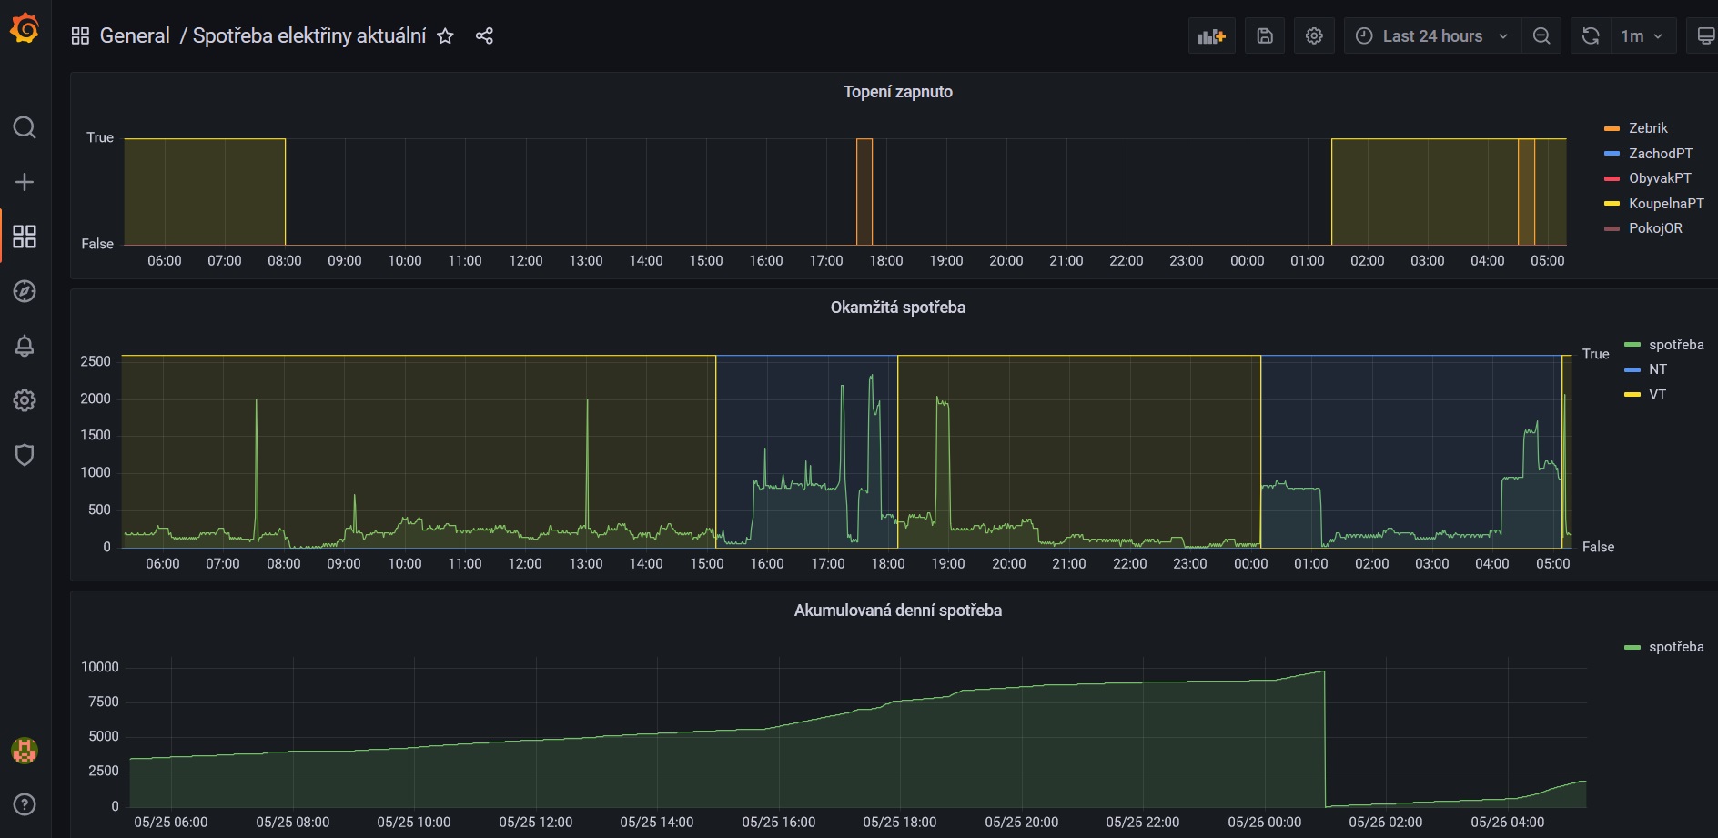This screenshot has width=1718, height=838.
Task: Open dashboard settings gear in top bar
Action: coord(1314,36)
